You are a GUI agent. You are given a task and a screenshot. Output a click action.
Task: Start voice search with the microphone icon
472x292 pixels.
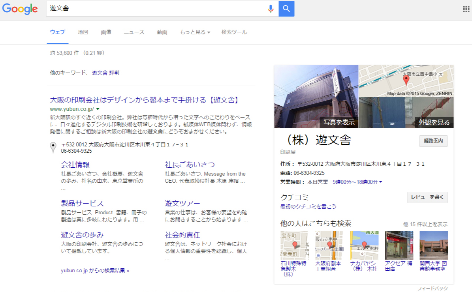(271, 9)
